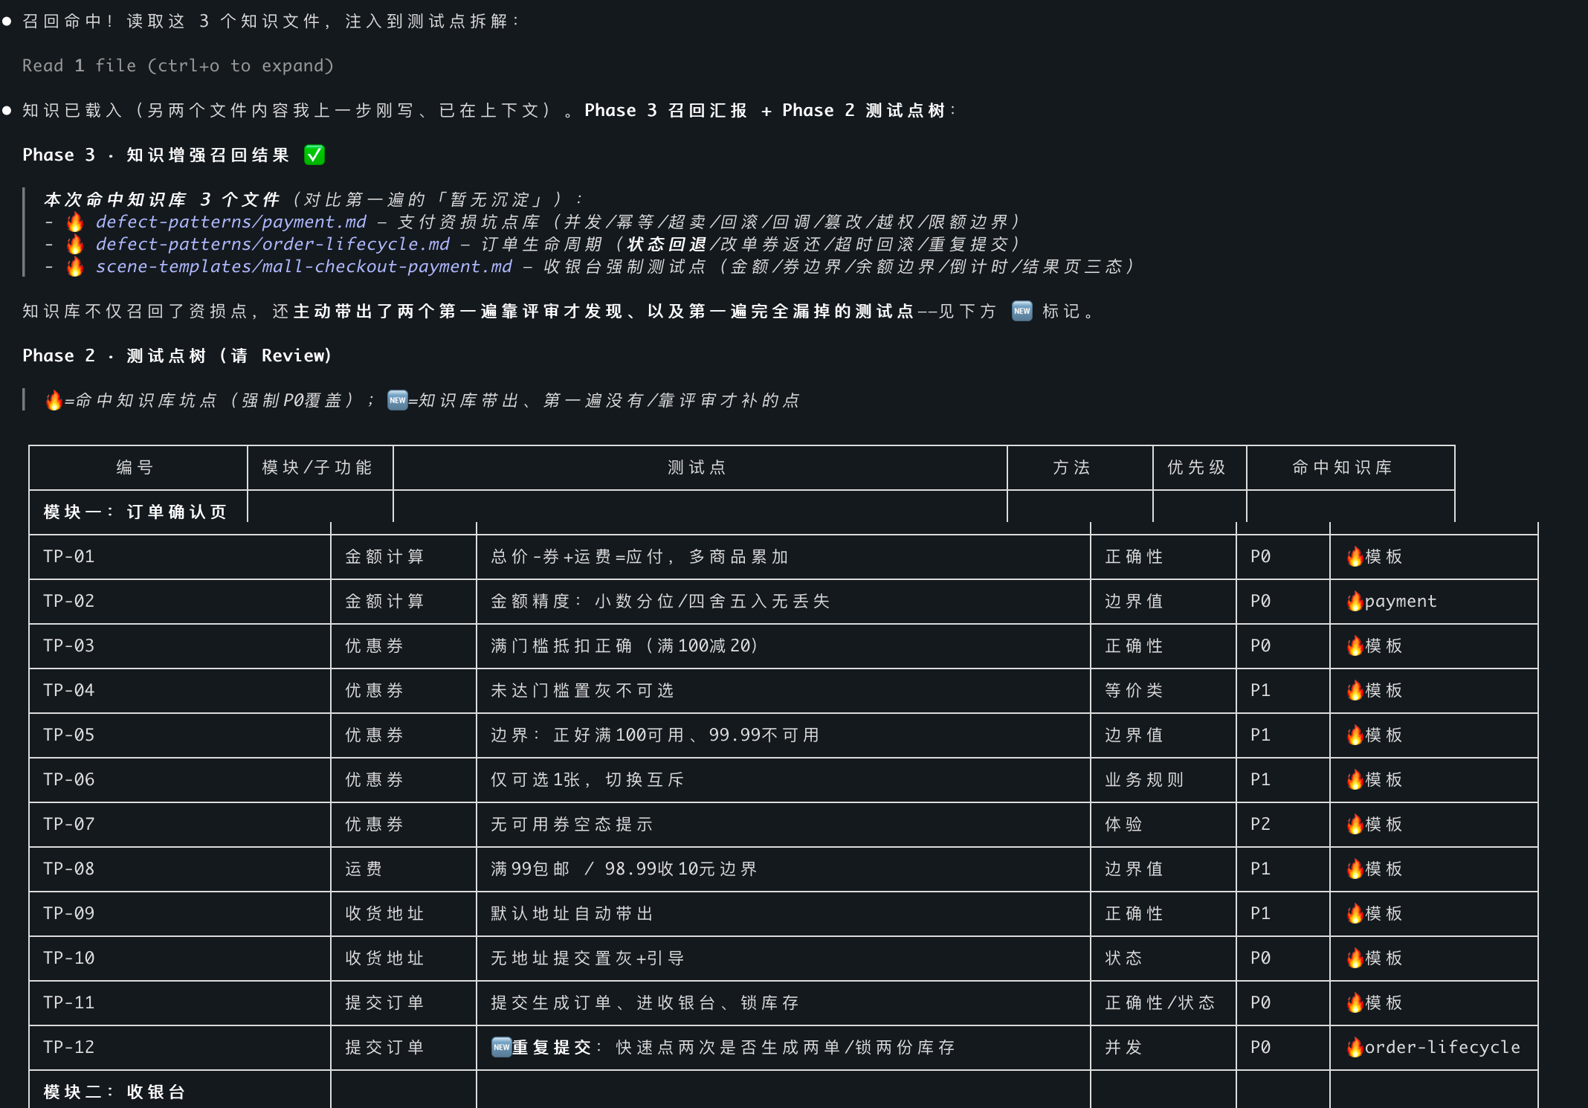The image size is (1588, 1108).
Task: Click the fire icon before defect-patterns/payment.md
Action: 75,222
